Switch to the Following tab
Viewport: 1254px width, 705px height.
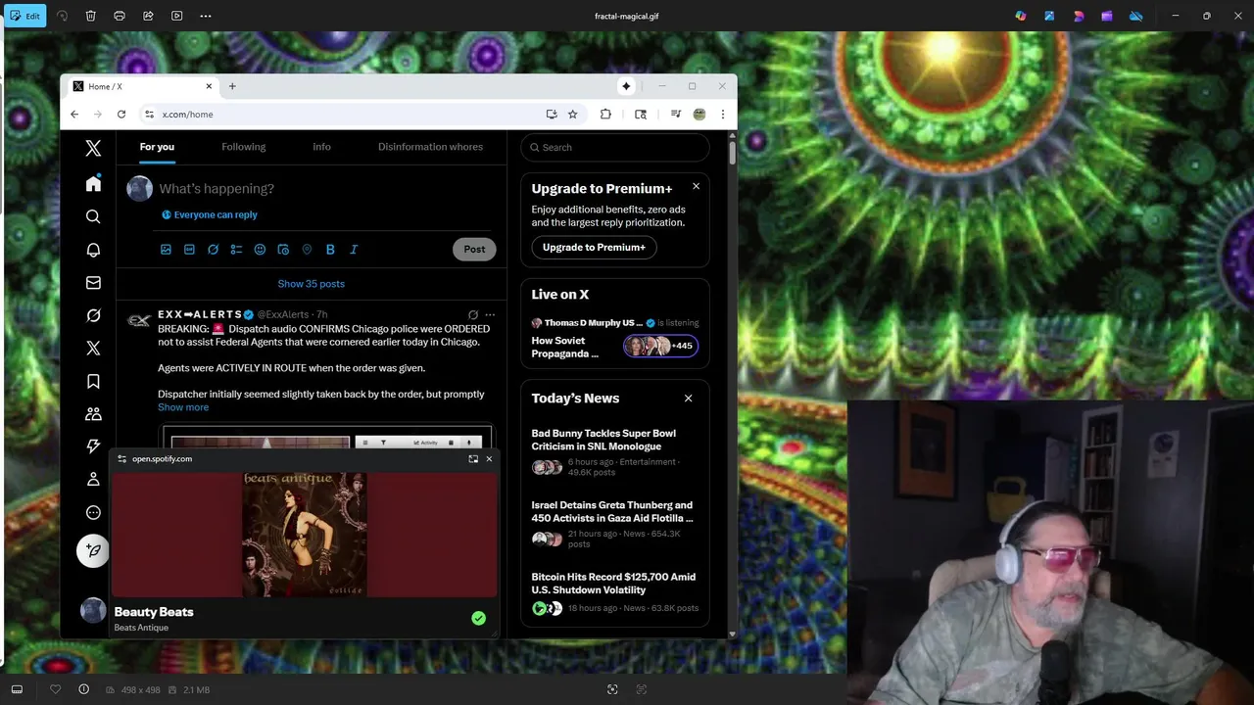(243, 147)
